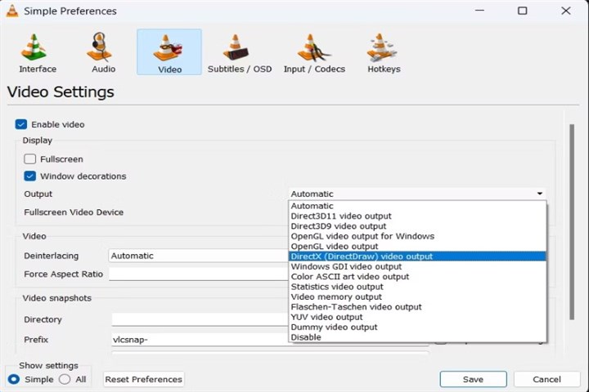Choose Windows GDI video output
This screenshot has width=589, height=392.
(417, 267)
